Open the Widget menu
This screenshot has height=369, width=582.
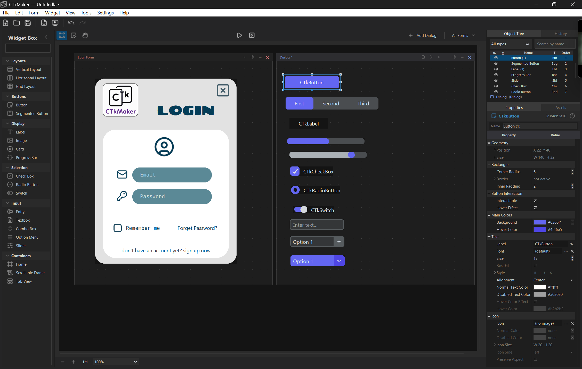[x=53, y=13]
